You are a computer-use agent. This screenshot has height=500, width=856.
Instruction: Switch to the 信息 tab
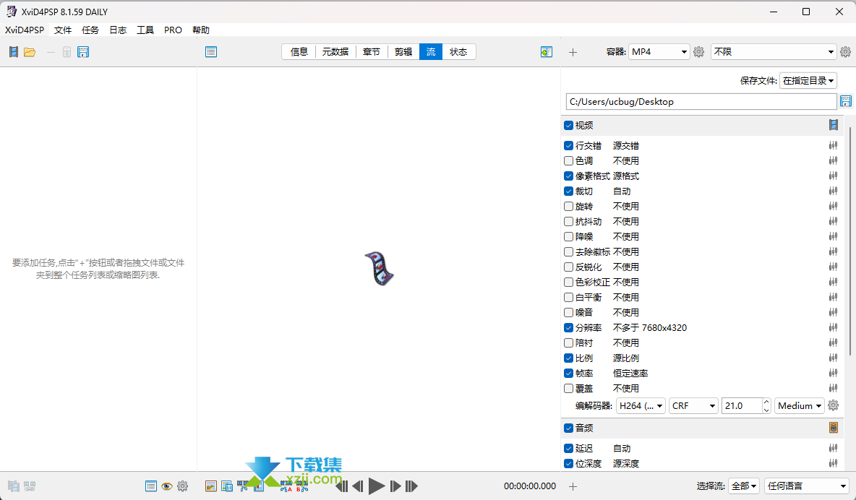tap(299, 52)
